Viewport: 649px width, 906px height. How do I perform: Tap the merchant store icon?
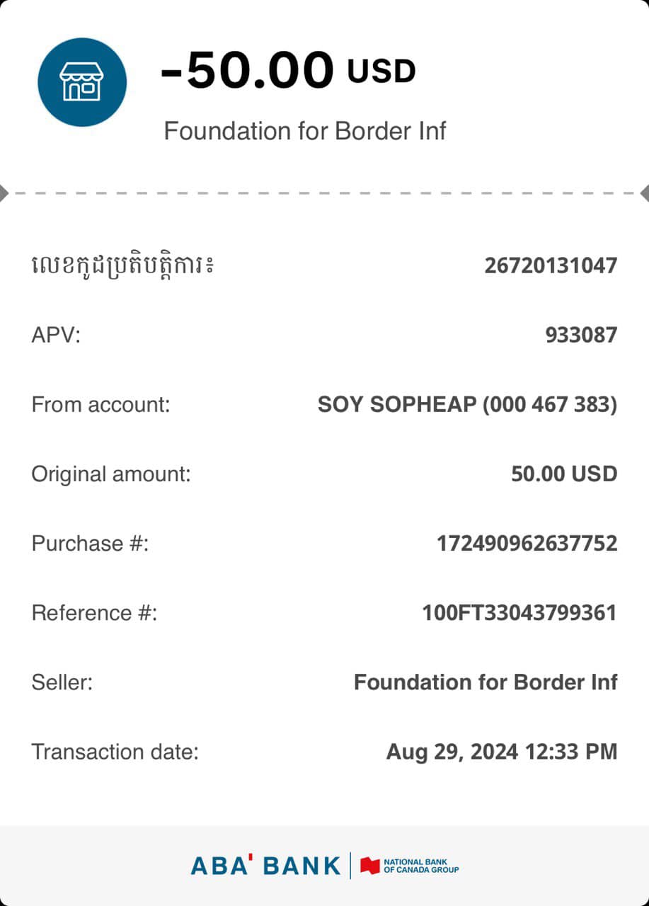point(82,82)
